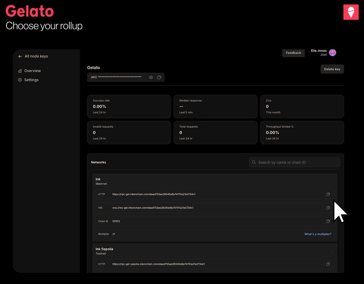This screenshot has height=284, width=364.
Task: Click the chain ID value 57073
Action: coord(116,222)
